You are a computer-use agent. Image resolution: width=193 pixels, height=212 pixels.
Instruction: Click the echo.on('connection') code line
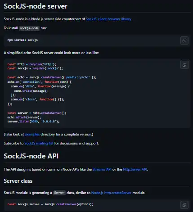pos(40,82)
